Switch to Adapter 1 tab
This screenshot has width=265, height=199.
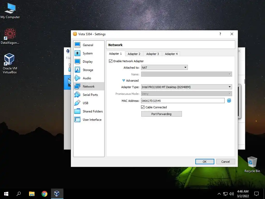click(x=115, y=54)
